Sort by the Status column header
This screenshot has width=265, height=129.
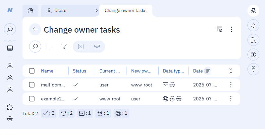pyautogui.click(x=79, y=71)
